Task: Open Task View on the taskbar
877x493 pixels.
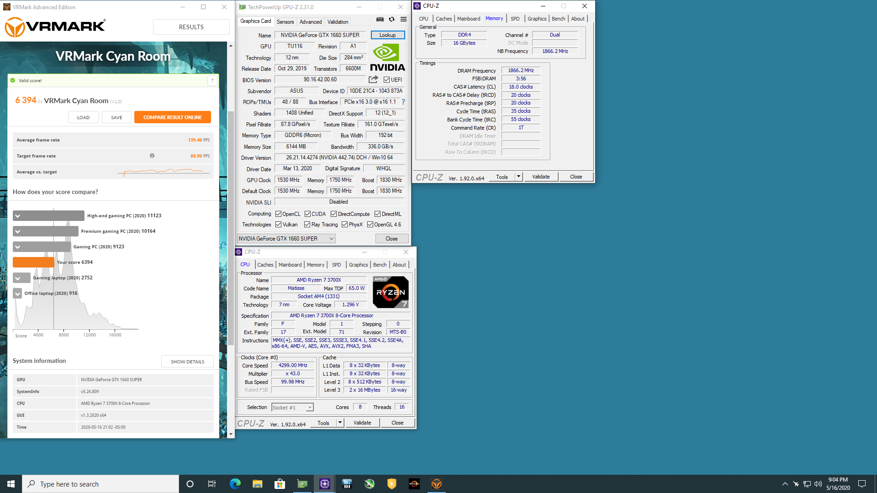Action: click(x=212, y=484)
